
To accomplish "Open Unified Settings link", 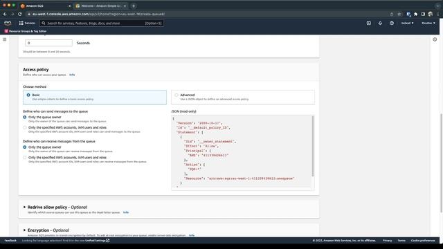I will (97, 241).
